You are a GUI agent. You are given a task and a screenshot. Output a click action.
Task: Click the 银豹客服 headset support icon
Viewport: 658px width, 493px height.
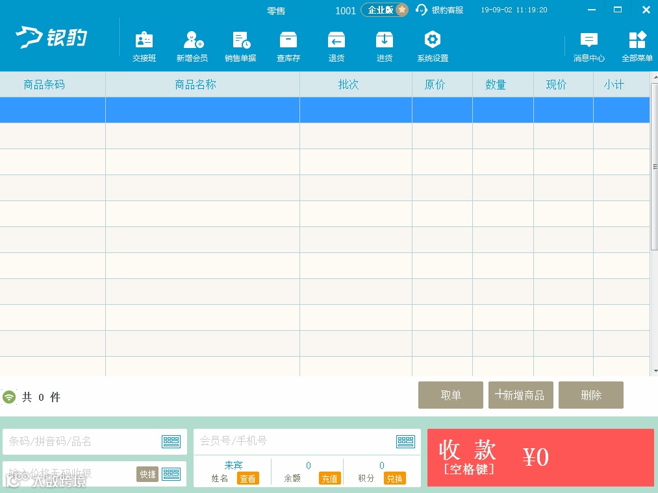pos(421,10)
